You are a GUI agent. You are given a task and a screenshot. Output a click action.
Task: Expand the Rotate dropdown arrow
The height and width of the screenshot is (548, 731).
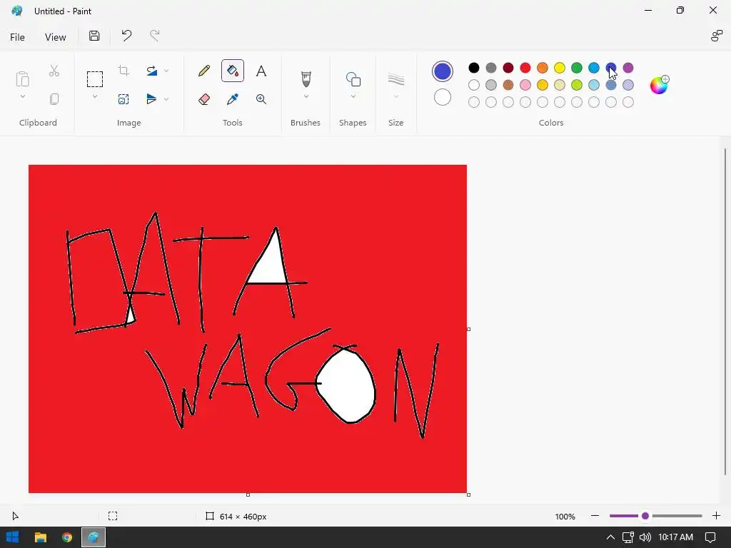[x=166, y=71]
